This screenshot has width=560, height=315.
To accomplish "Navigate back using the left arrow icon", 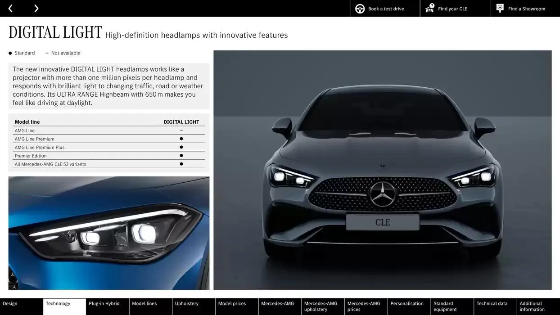I will click(10, 8).
